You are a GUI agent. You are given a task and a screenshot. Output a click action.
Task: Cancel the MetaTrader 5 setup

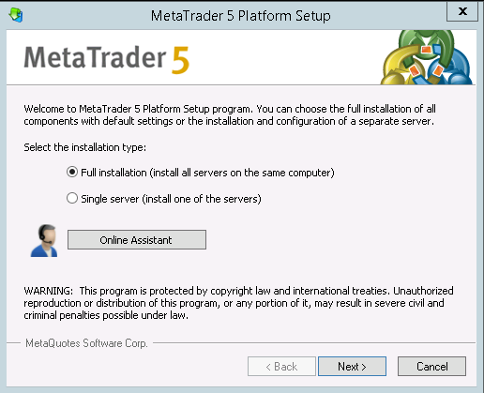[x=431, y=366]
